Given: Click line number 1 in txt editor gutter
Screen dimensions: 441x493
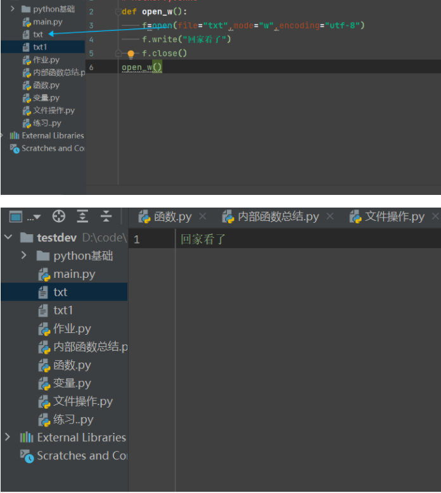Looking at the screenshot, I should pos(136,240).
